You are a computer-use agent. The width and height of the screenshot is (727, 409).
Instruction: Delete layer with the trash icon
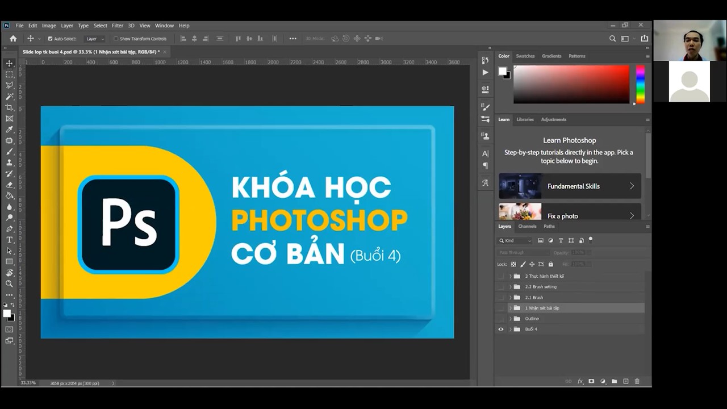[637, 381]
